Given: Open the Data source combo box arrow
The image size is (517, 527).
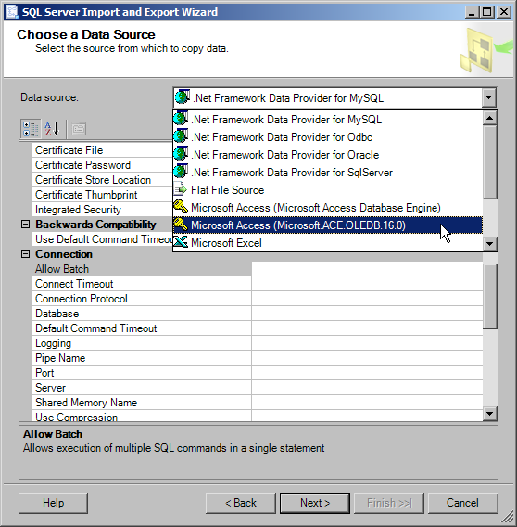Looking at the screenshot, I should [x=489, y=97].
